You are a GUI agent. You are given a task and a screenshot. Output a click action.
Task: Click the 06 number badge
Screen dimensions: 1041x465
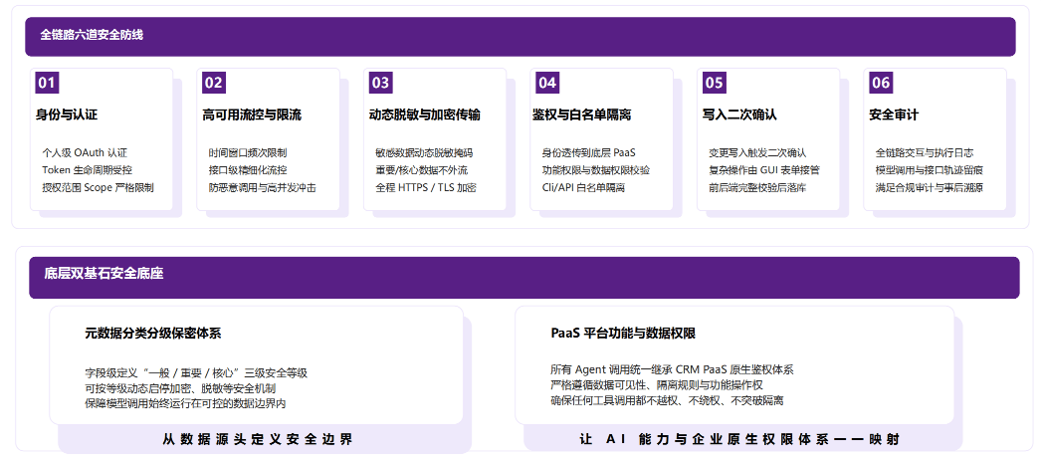click(x=881, y=83)
